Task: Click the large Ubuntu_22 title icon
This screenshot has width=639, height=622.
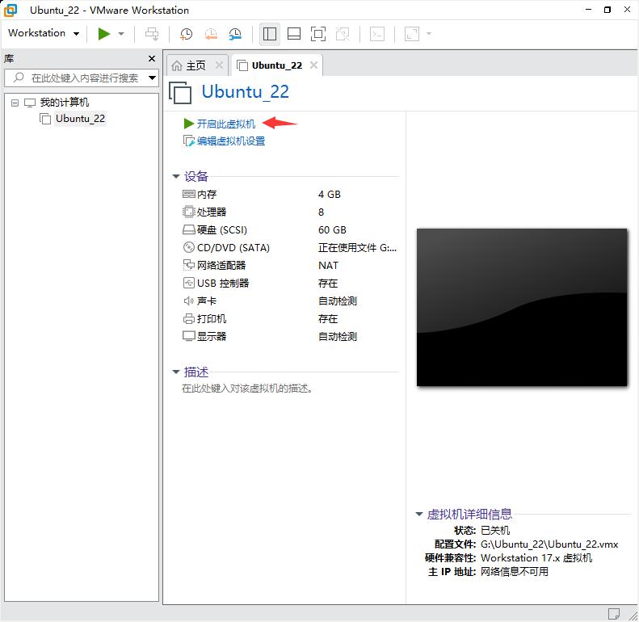Action: [180, 93]
